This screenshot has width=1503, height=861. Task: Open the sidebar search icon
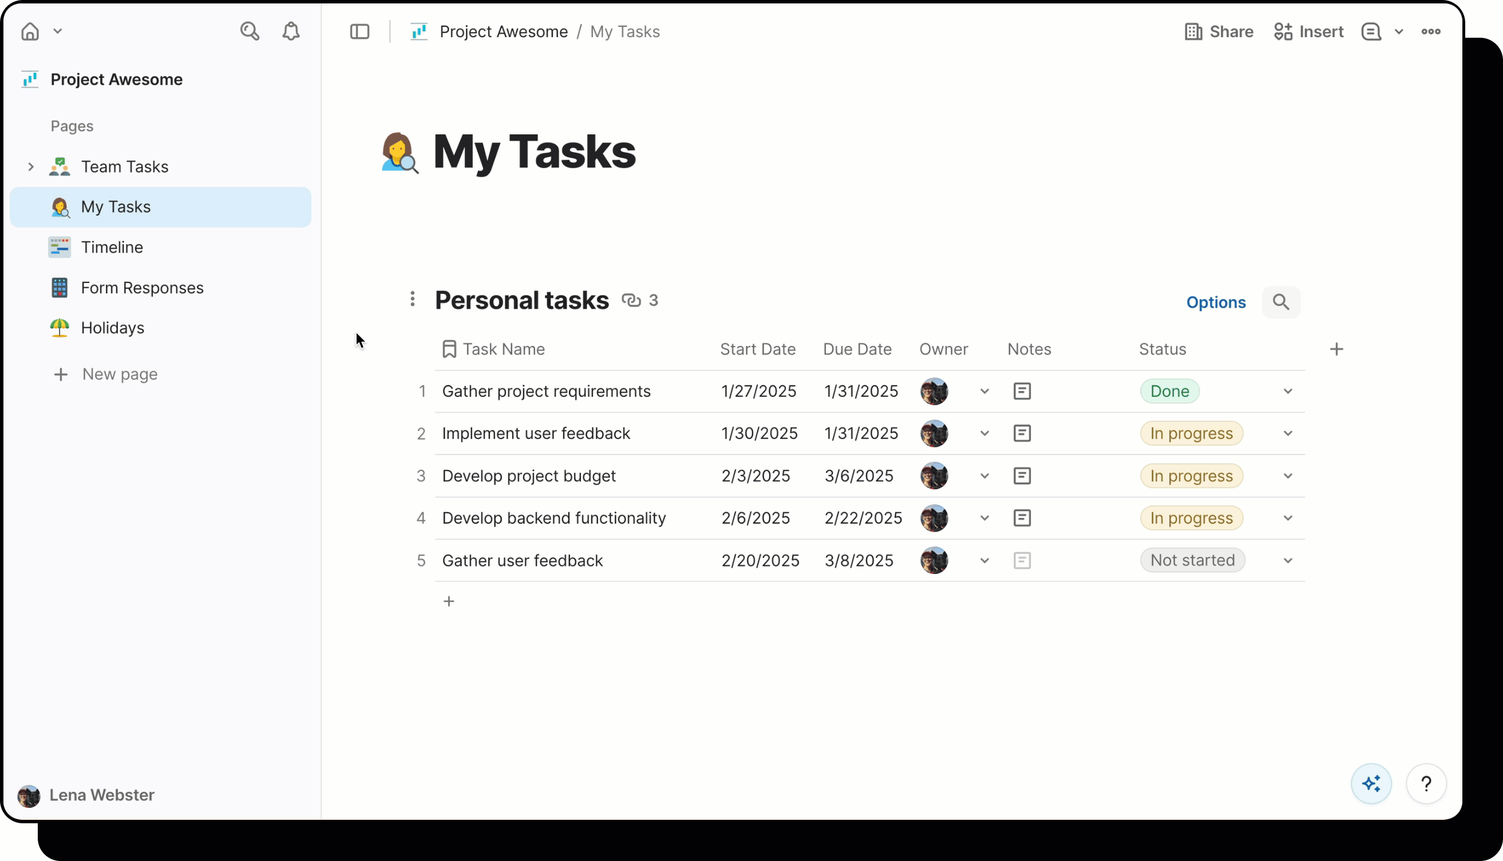click(x=249, y=31)
